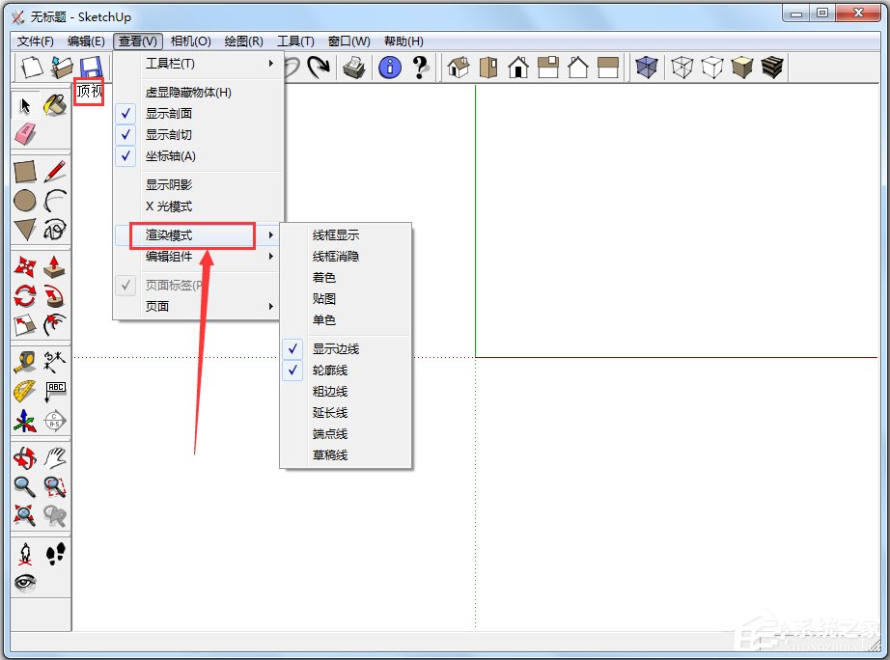Choose the Push/Pull tool

(55, 266)
